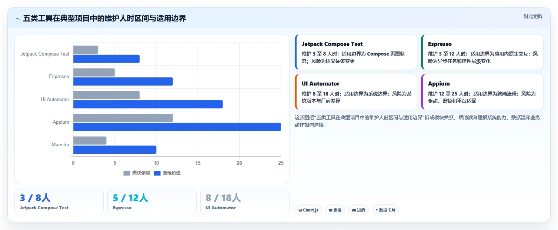The height and width of the screenshot is (230, 558).
Task: Click the blue Espresso bar
Action: pos(123,81)
